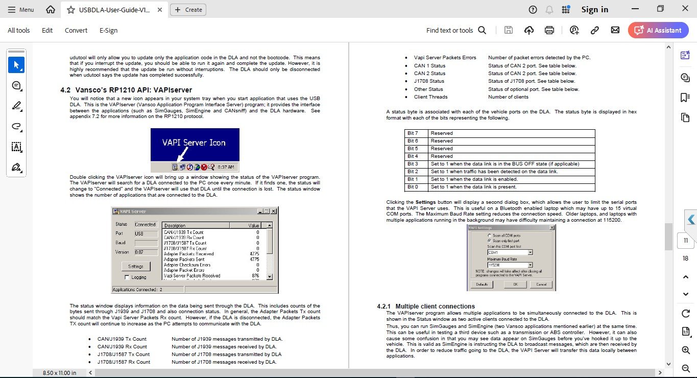697x378 pixels.
Task: Click Find text or tools search
Action: (x=456, y=30)
